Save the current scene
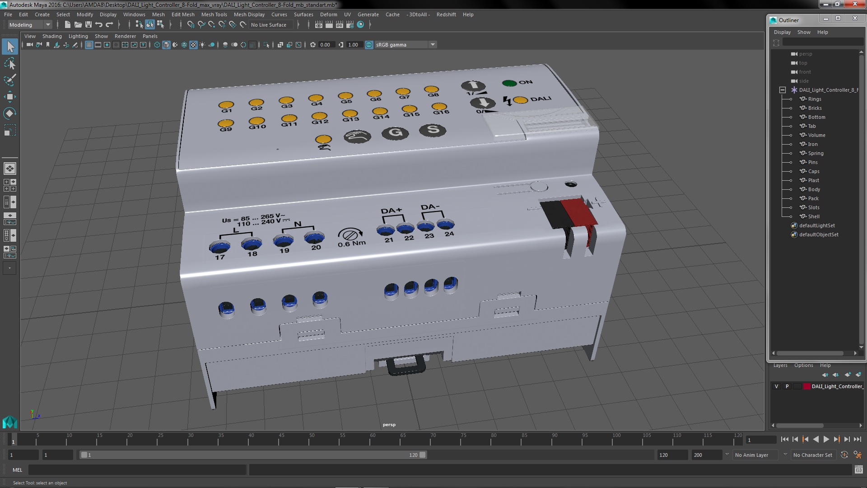Screen dimensions: 867x488 89,25
